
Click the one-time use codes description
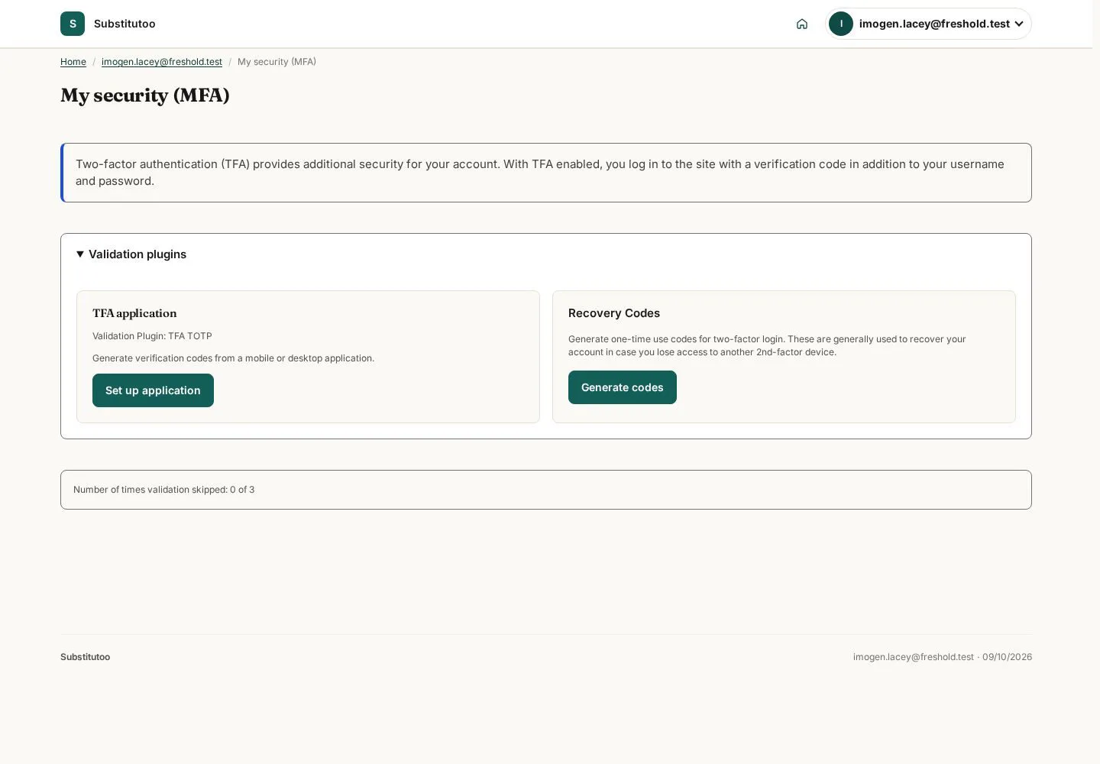pos(767,345)
